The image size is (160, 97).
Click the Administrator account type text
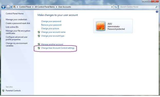tap(114, 27)
